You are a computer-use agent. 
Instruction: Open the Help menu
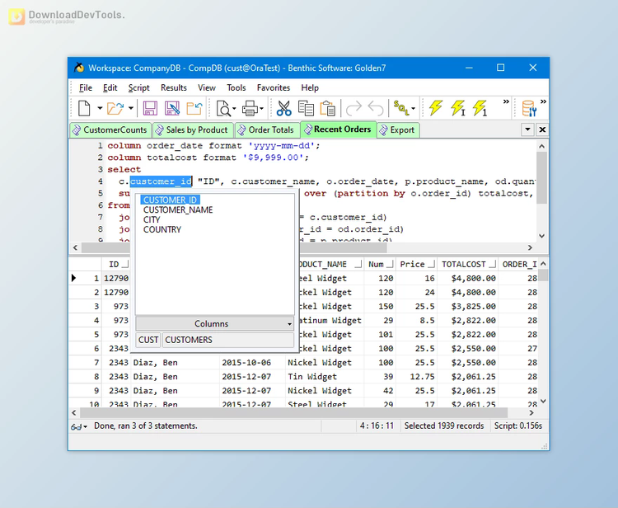(x=310, y=87)
